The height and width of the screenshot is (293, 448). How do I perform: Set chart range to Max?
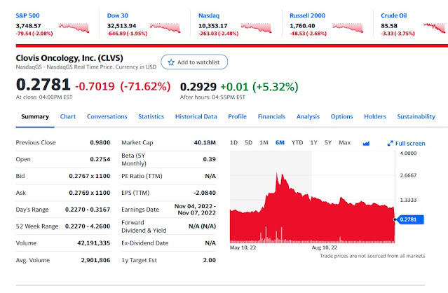[x=344, y=142]
